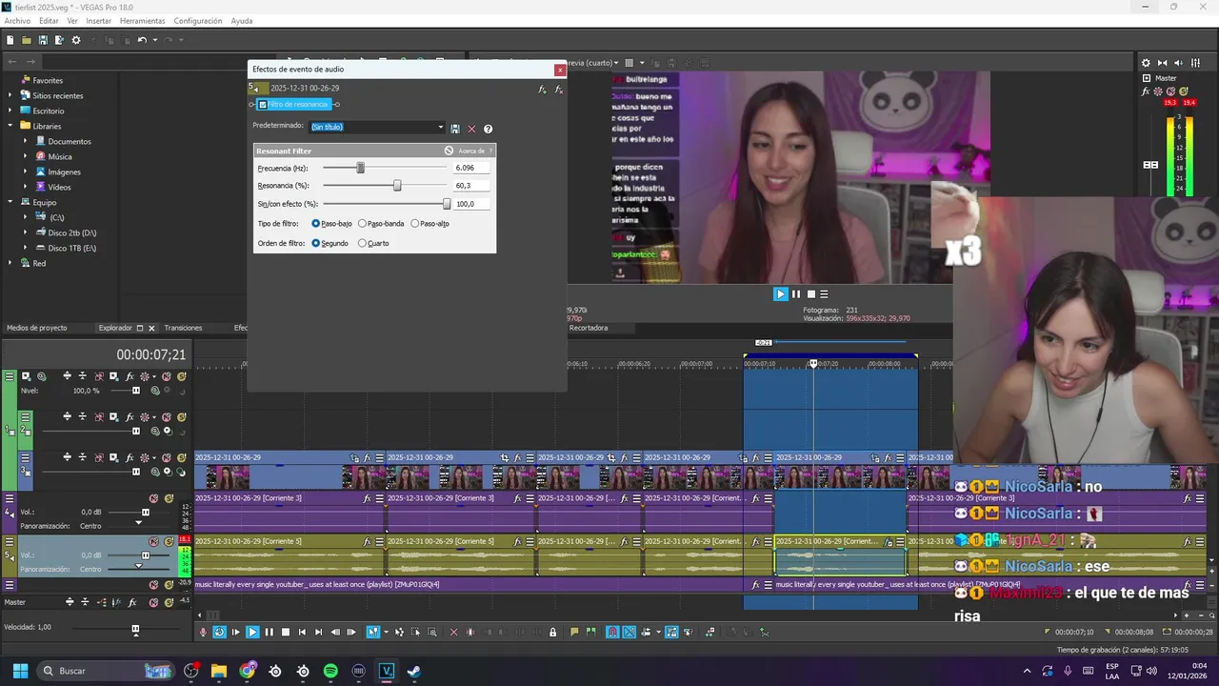Add a plug-in chain in audio effects dialog
The width and height of the screenshot is (1219, 686).
[x=542, y=89]
